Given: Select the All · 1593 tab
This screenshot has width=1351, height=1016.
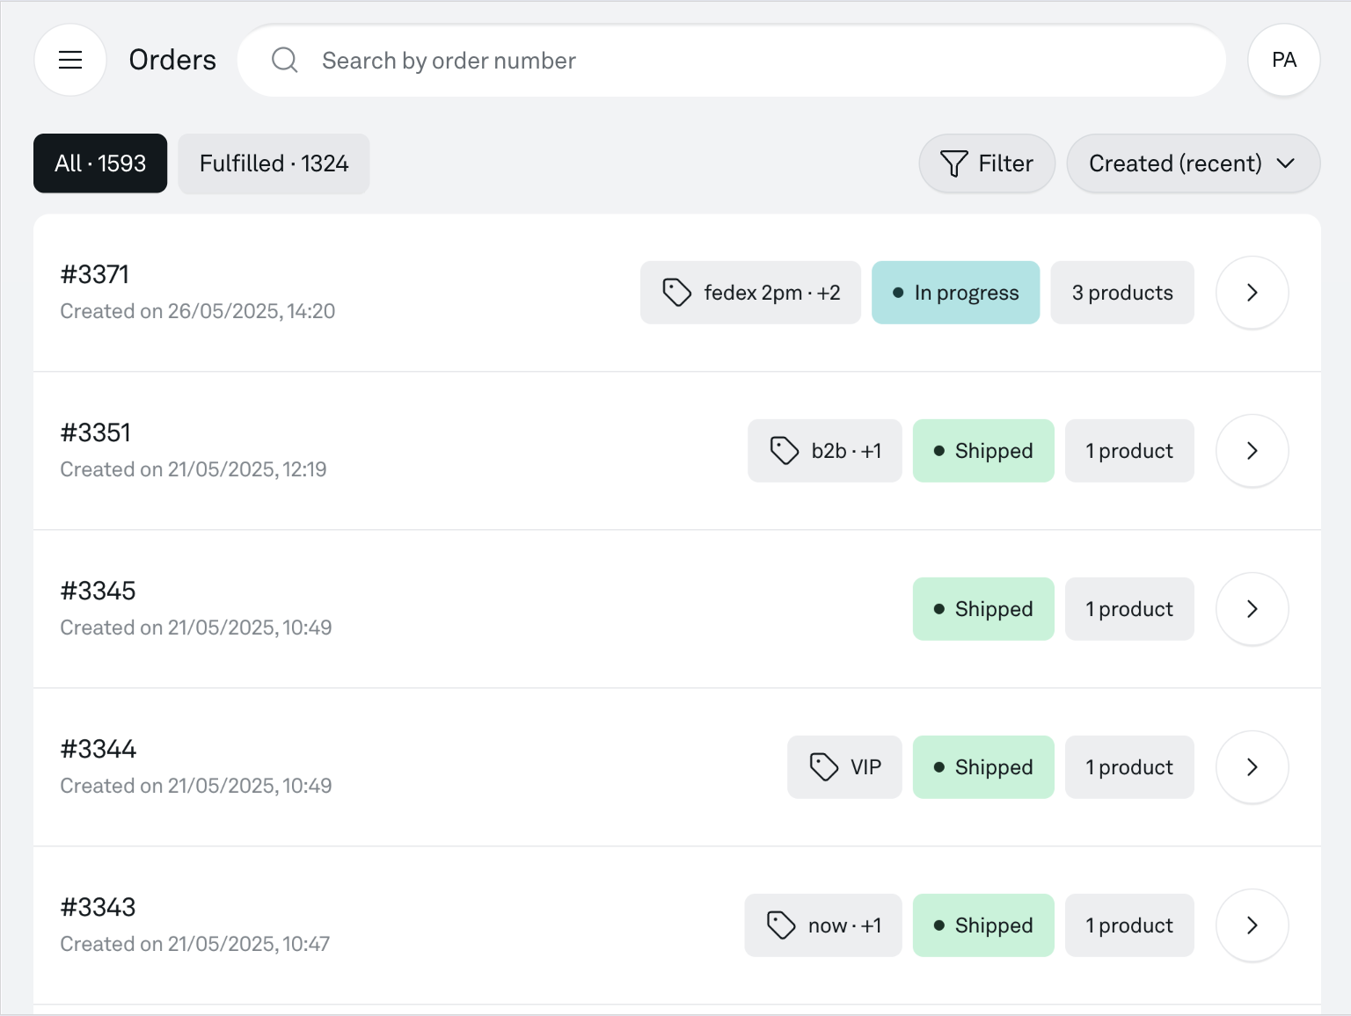Looking at the screenshot, I should point(100,163).
